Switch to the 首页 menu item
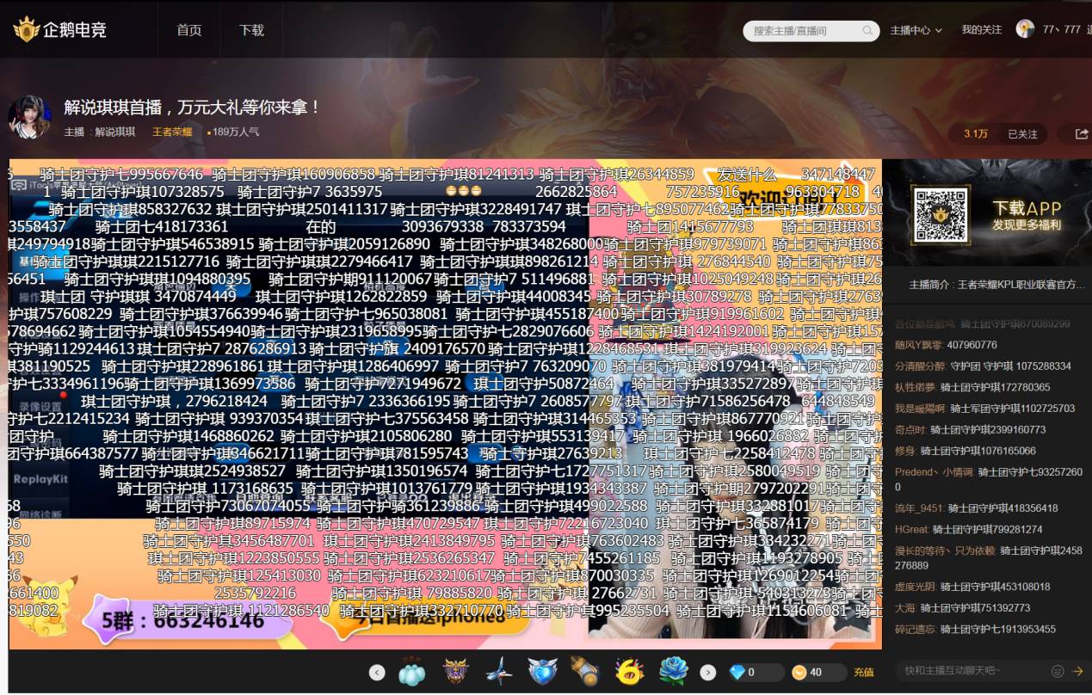Screen dimensions: 1092x695 click(188, 29)
